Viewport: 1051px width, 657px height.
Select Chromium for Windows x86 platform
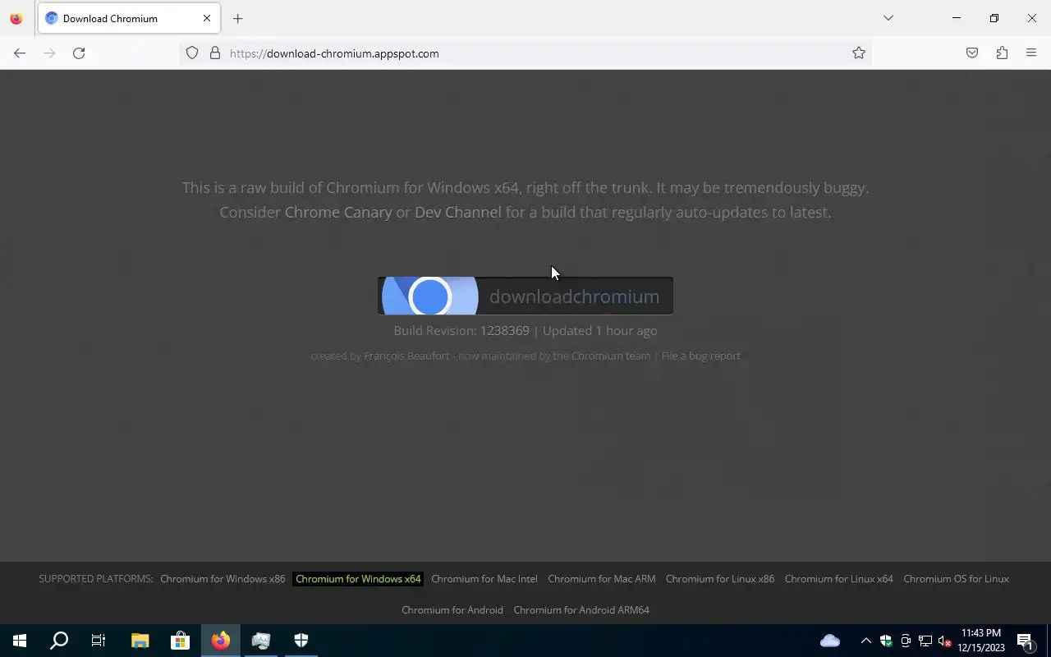[223, 579]
